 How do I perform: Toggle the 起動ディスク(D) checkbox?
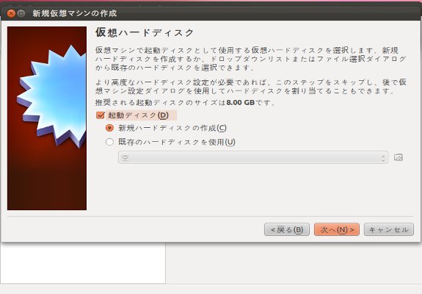100,115
